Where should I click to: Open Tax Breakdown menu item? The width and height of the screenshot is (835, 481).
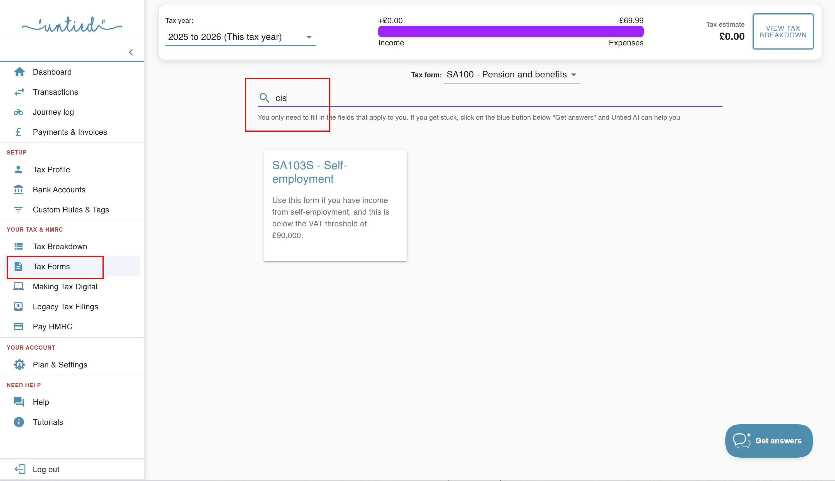coord(60,246)
